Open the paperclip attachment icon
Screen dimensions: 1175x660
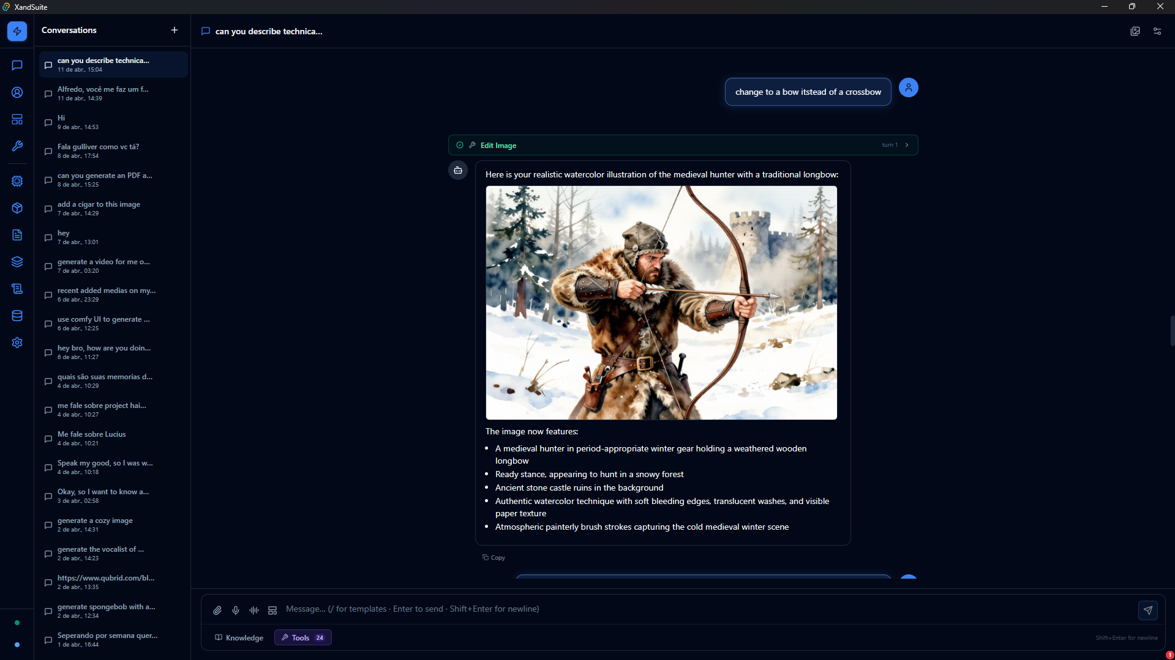coord(217,610)
